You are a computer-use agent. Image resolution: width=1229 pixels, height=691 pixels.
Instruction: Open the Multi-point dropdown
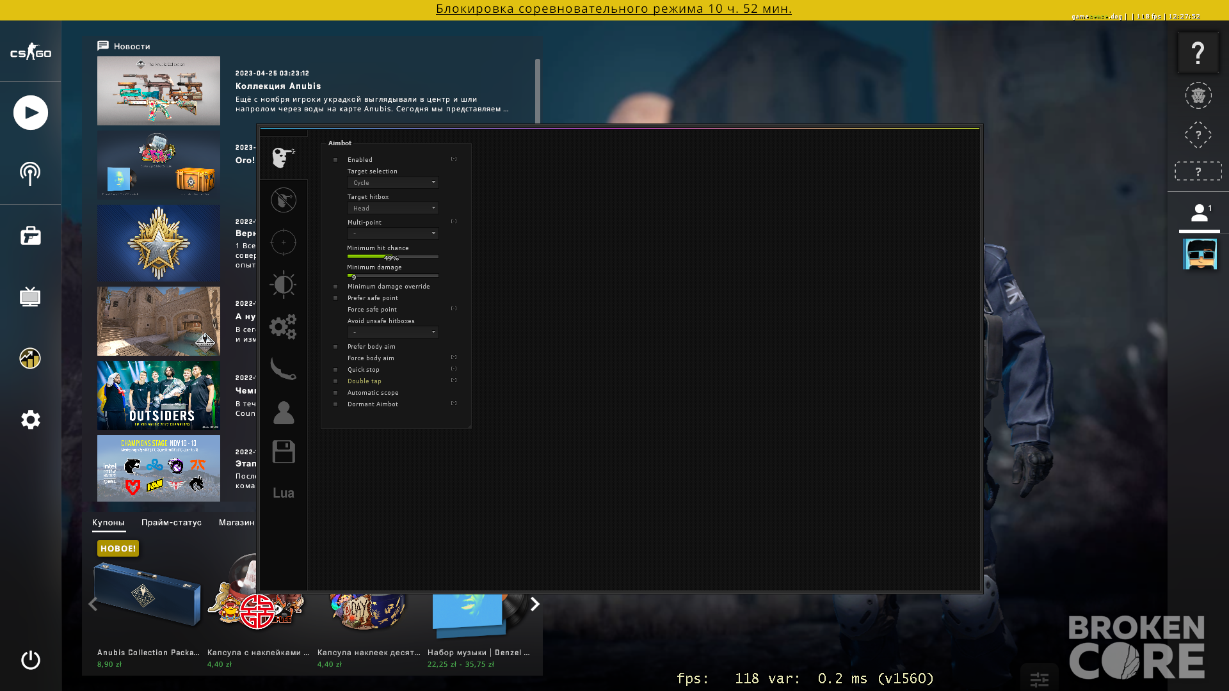393,234
